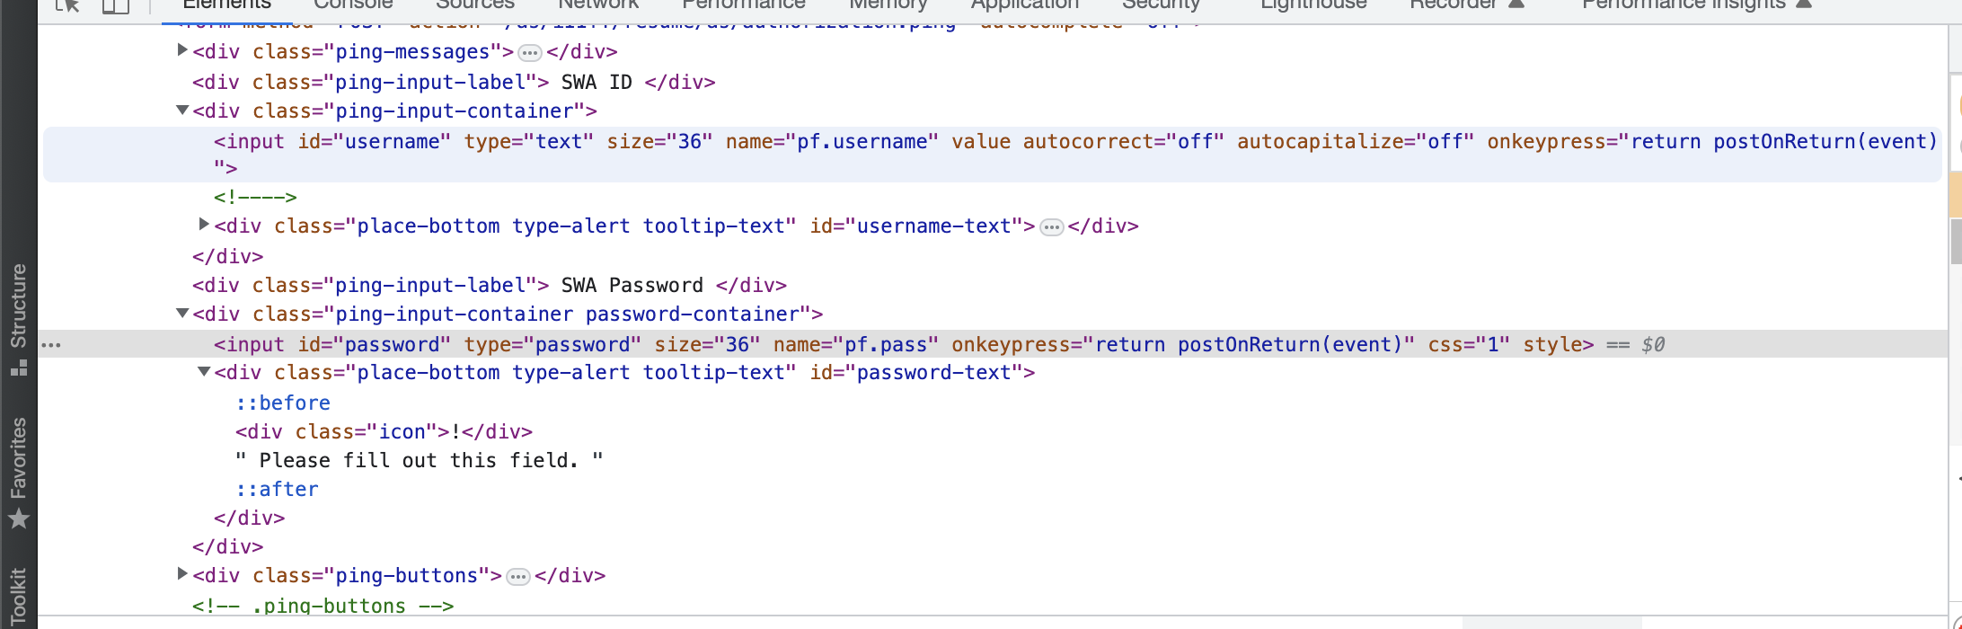1962x629 pixels.
Task: Open the Performance tab
Action: (x=744, y=4)
